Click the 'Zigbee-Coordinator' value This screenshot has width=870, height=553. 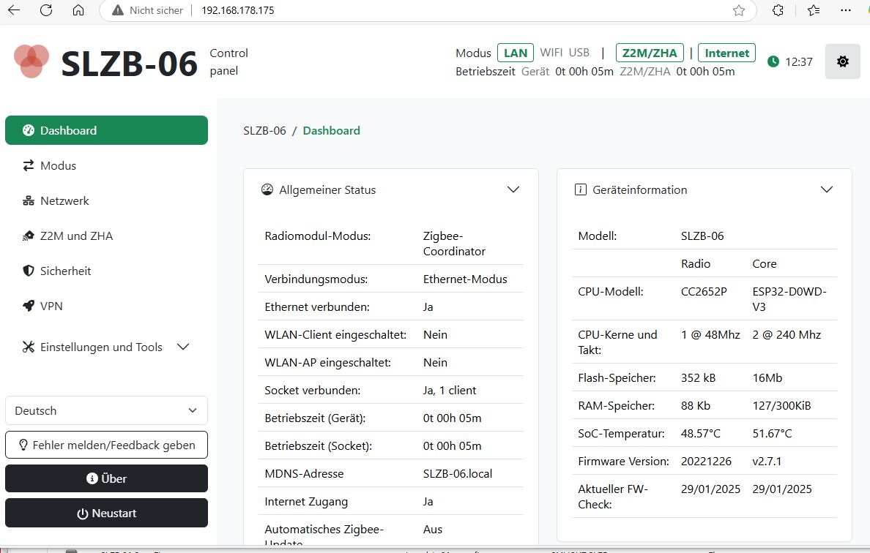[454, 244]
